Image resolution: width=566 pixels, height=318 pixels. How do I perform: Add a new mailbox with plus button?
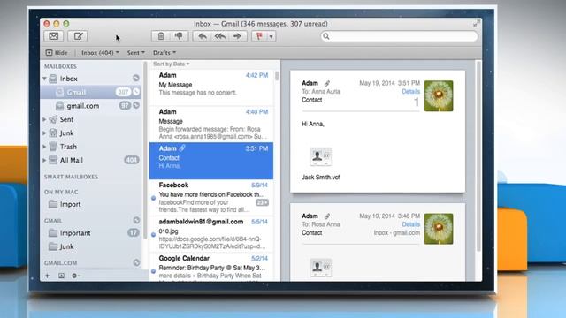(x=47, y=276)
